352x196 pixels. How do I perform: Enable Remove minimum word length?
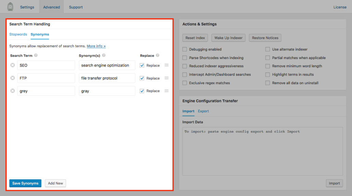click(268, 66)
